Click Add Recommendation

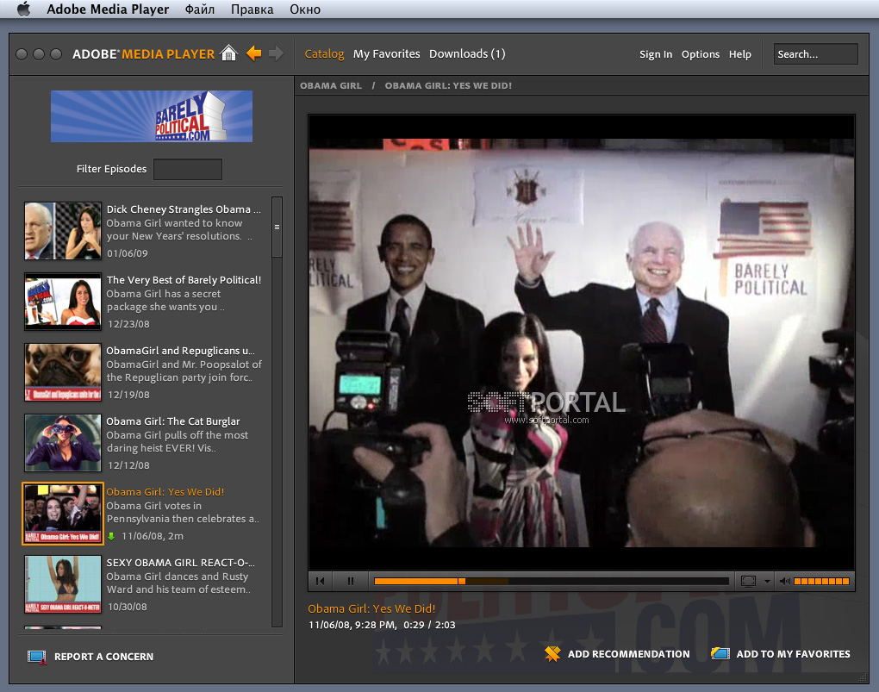click(629, 654)
